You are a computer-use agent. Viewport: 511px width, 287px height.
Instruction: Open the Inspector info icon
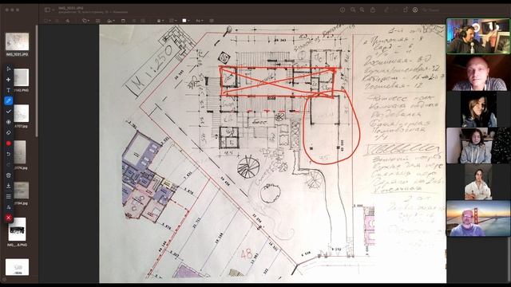pyautogui.click(x=343, y=10)
